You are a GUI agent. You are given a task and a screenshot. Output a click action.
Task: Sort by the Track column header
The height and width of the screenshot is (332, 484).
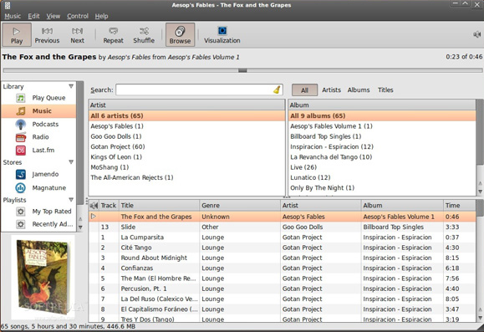coord(109,206)
